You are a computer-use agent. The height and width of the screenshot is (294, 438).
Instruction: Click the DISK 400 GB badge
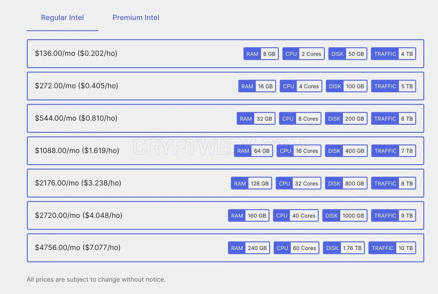(346, 151)
